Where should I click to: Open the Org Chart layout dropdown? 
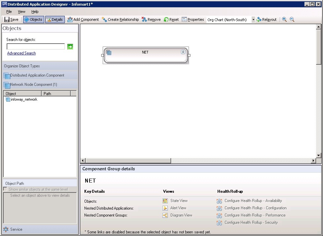253,19
